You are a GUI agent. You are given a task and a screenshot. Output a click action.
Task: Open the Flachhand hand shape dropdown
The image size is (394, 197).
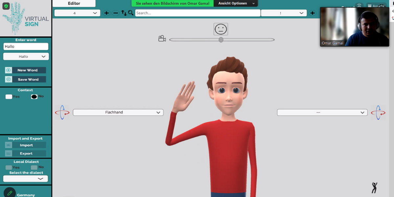point(118,112)
